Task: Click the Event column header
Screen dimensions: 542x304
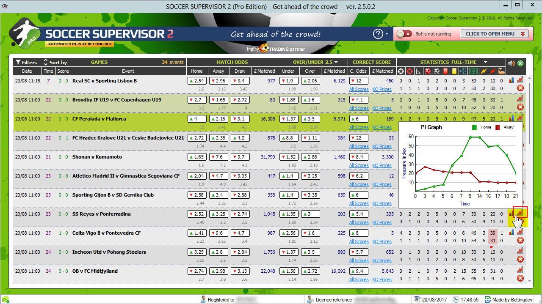Action: coord(128,71)
